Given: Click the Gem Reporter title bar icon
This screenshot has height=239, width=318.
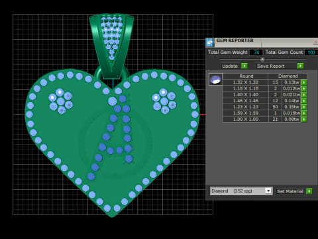Looking at the screenshot, I should (210, 42).
